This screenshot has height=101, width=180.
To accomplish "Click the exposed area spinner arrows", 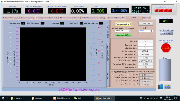I will [x=130, y=31].
